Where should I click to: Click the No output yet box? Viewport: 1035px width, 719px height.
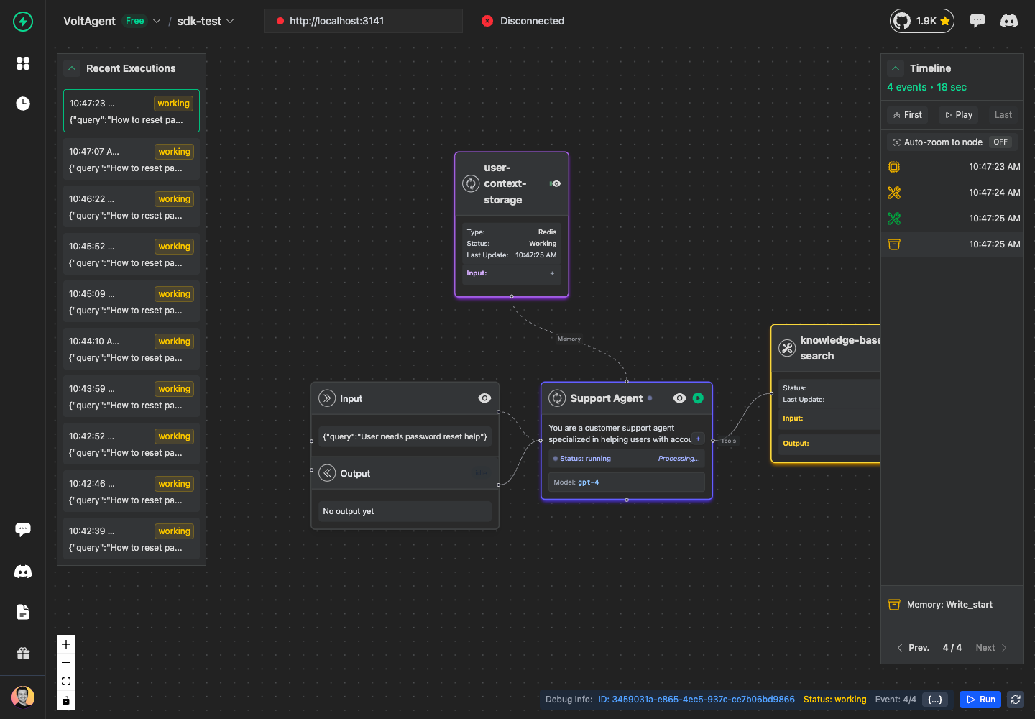[405, 511]
